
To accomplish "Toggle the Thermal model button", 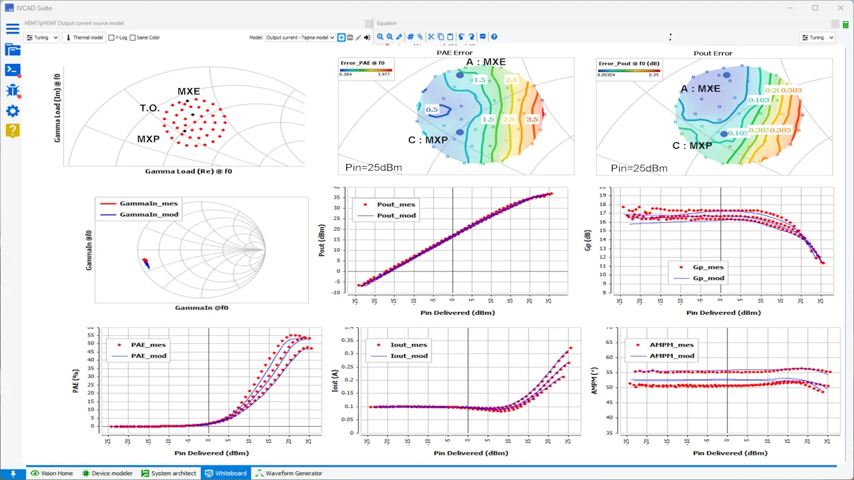I will (x=83, y=37).
